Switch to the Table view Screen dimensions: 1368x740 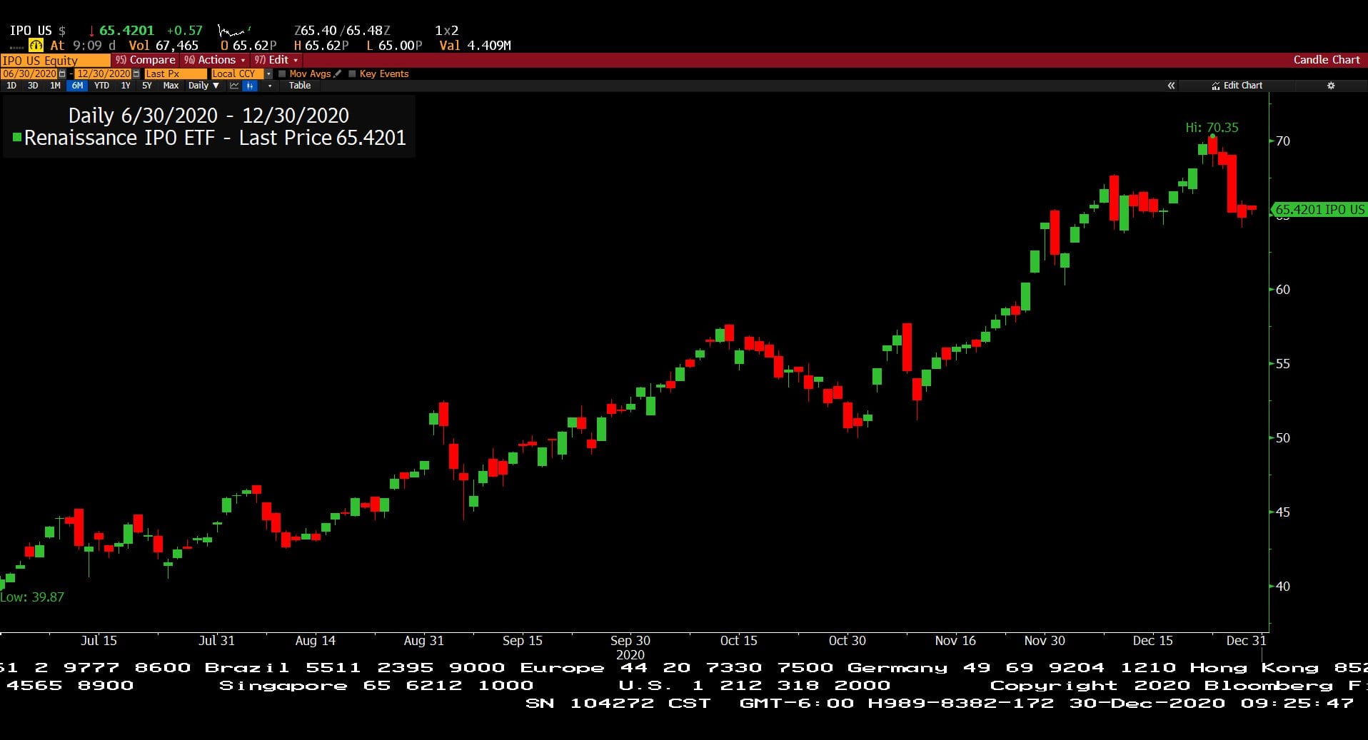[300, 86]
